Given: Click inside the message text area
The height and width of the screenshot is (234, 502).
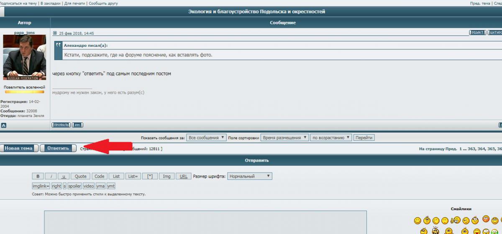Looking at the screenshot, I should click(x=205, y=222).
